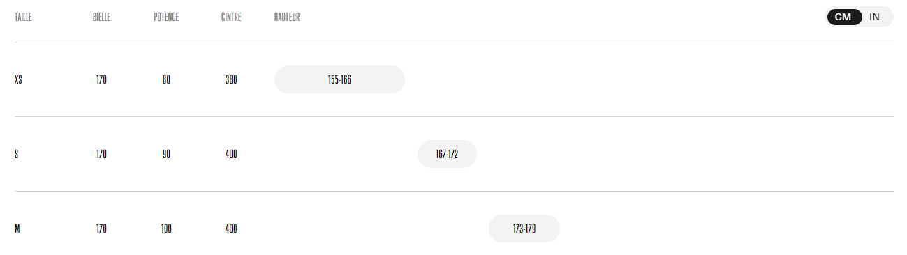The height and width of the screenshot is (255, 907).
Task: Click the CINTRE column header
Action: point(231,17)
